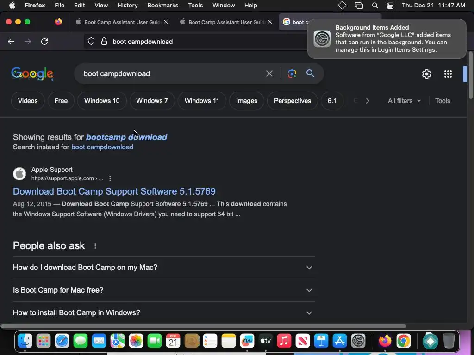The height and width of the screenshot is (355, 474).
Task: Open Finder from the dock
Action: coord(25,341)
